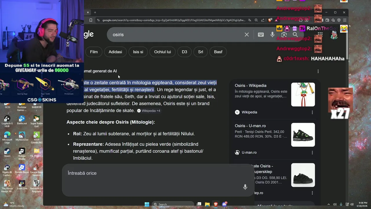Open the Brave wallet icon in toolbar

tap(327, 20)
